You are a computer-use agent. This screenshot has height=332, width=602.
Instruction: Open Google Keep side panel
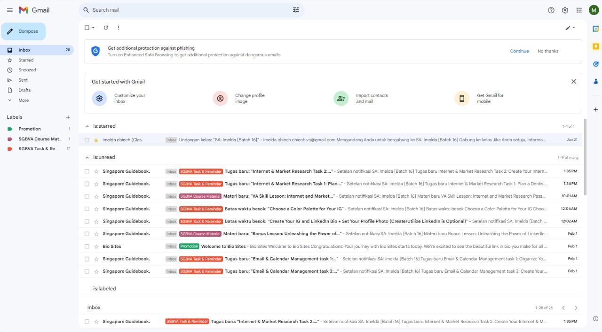pos(595,46)
